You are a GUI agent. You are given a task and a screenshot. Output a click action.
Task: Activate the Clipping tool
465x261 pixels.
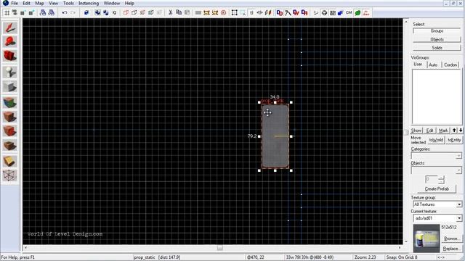(x=10, y=161)
